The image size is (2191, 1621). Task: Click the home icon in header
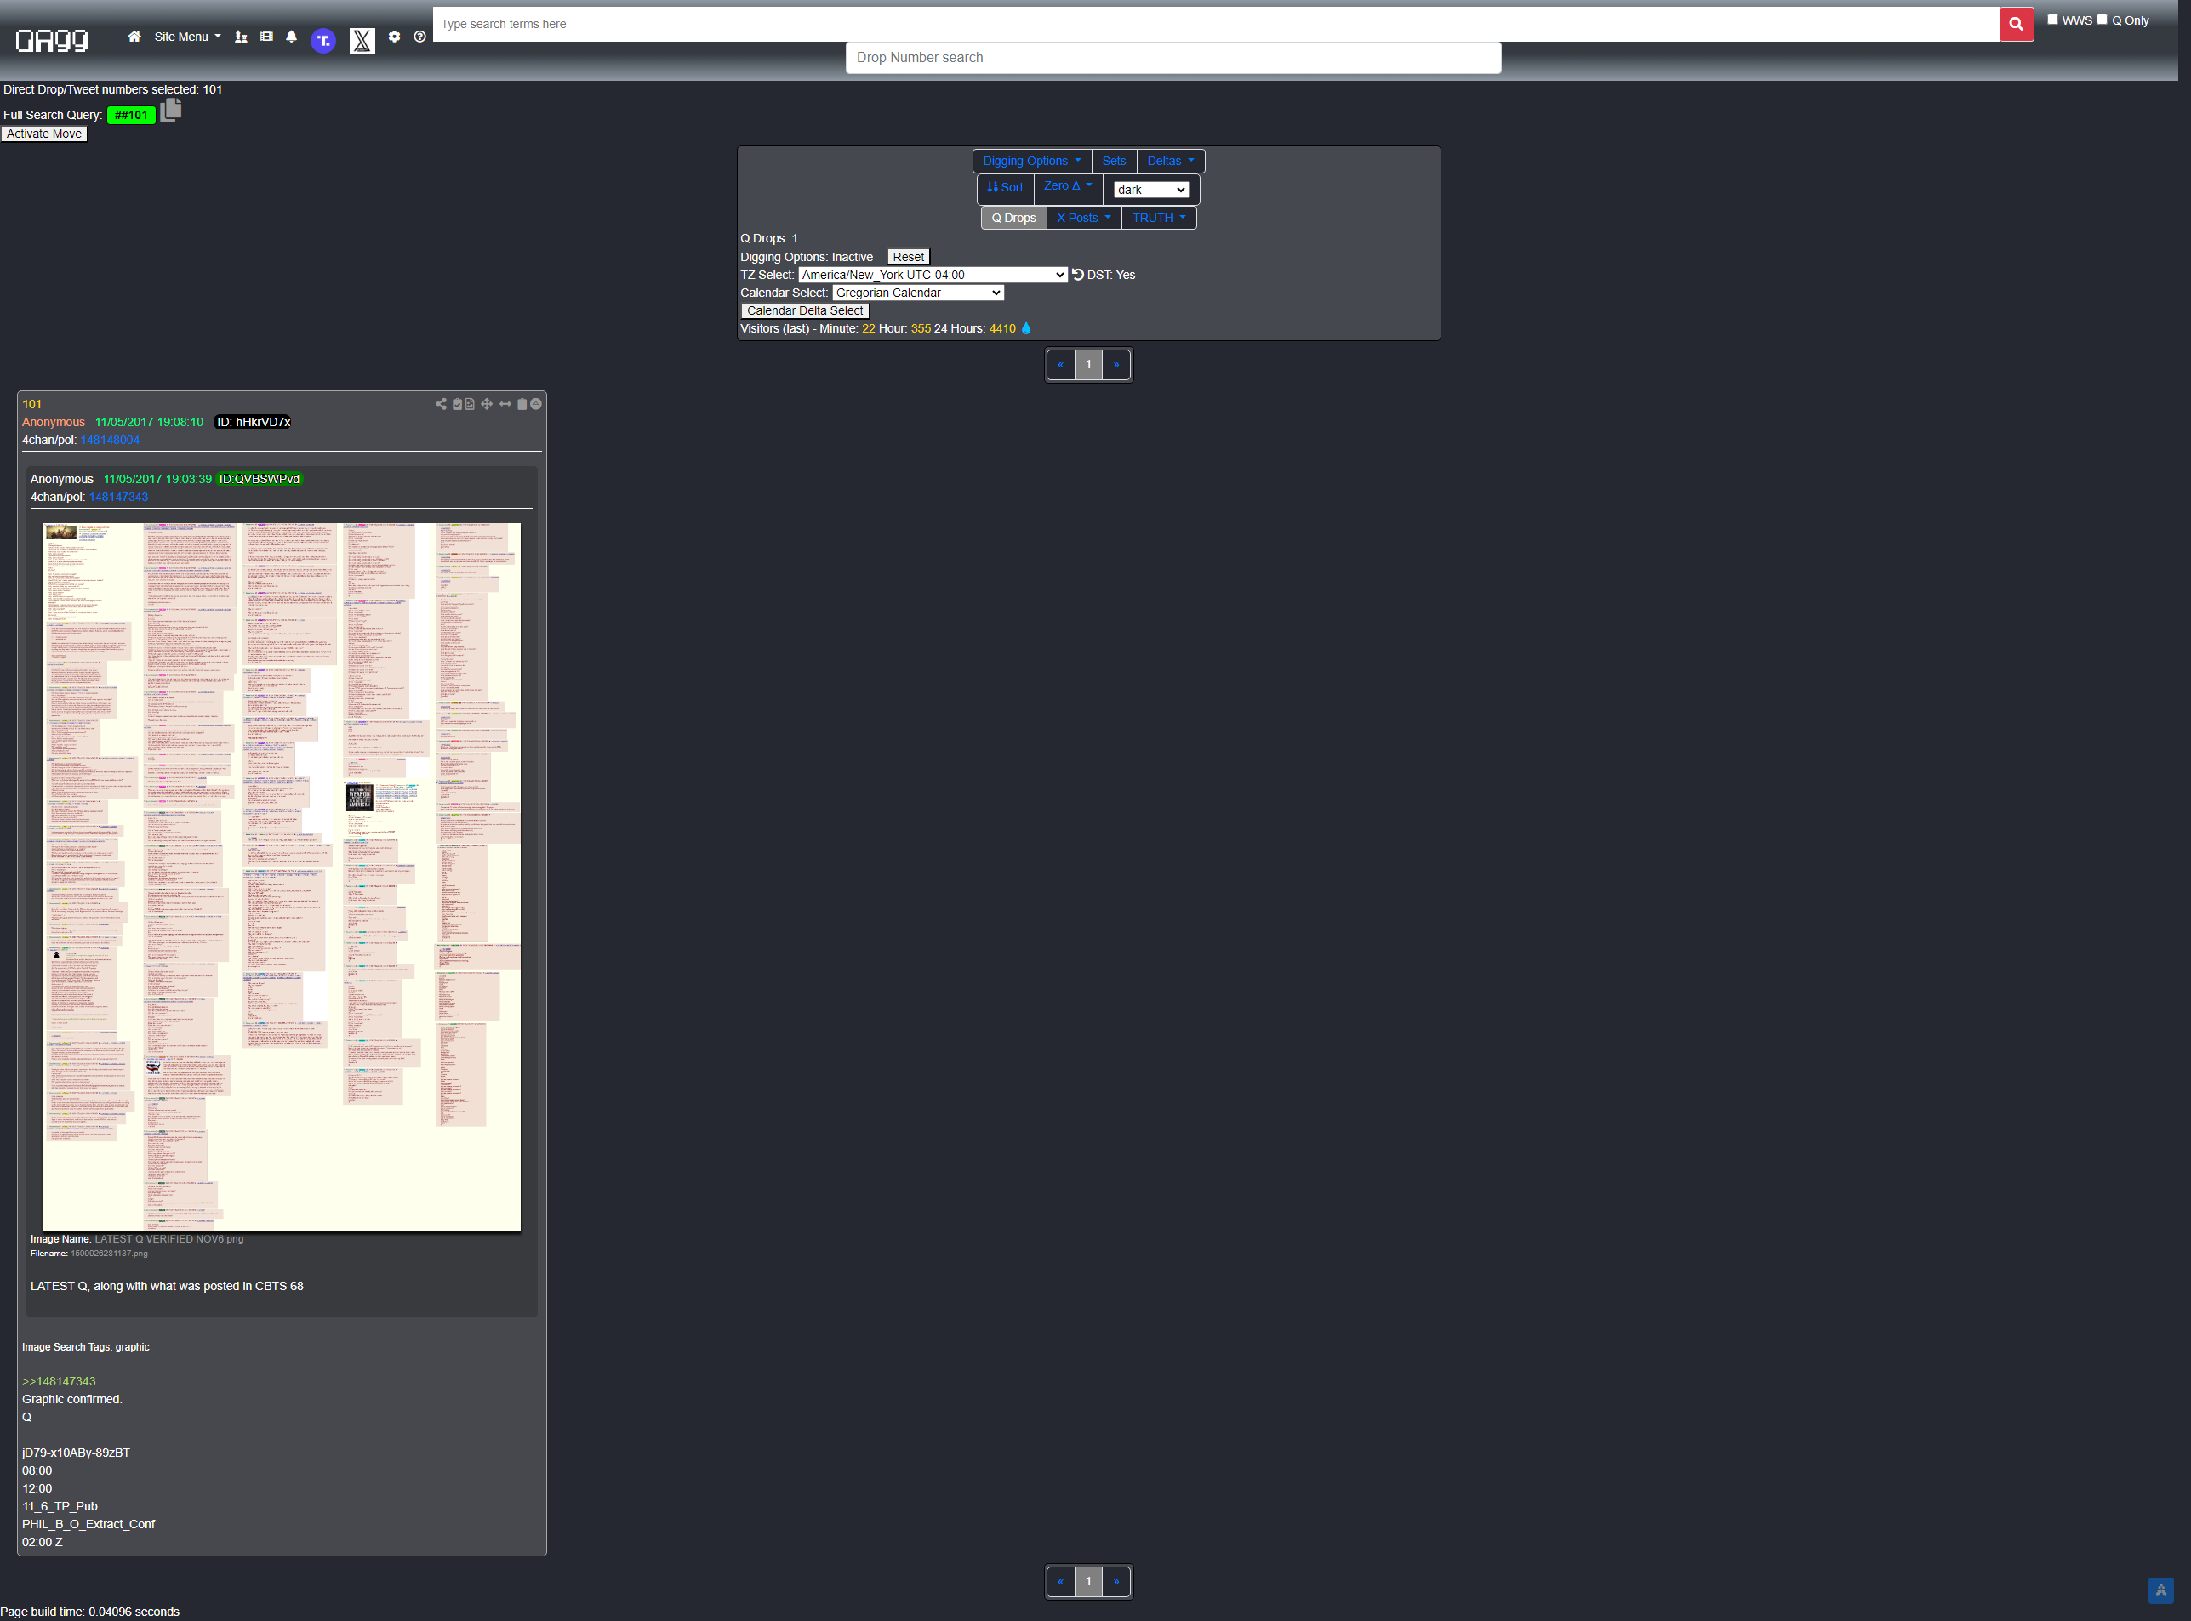point(134,37)
